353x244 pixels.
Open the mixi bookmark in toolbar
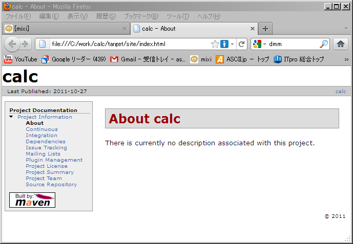point(201,59)
